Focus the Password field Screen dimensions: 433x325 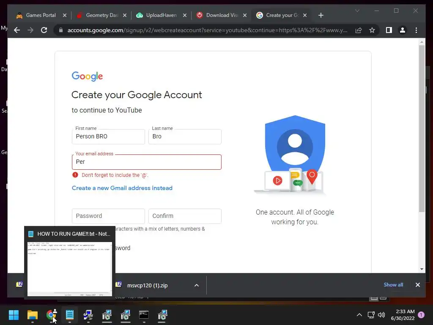pos(108,216)
